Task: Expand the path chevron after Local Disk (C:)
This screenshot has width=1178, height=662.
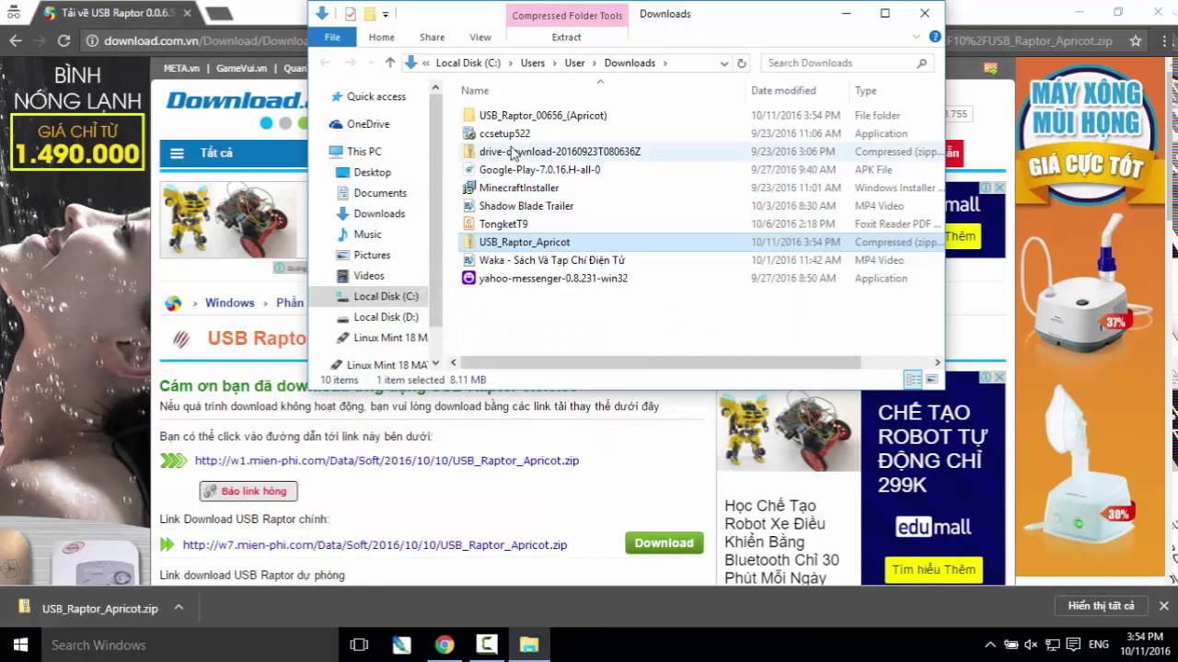Action: click(511, 63)
